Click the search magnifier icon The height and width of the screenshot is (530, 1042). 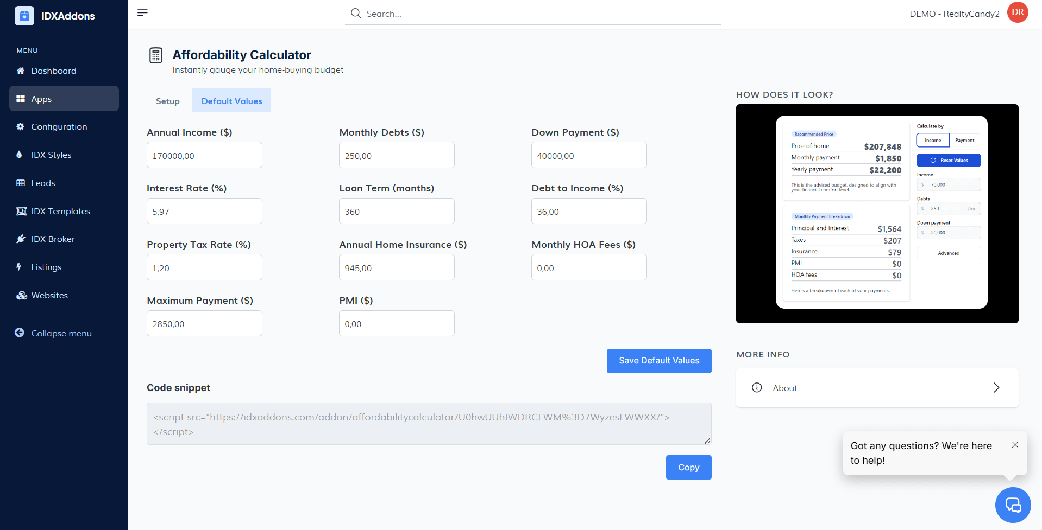click(x=356, y=13)
